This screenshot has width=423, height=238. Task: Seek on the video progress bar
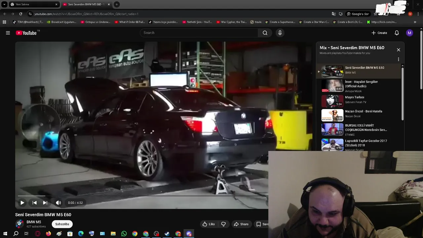tap(142, 196)
